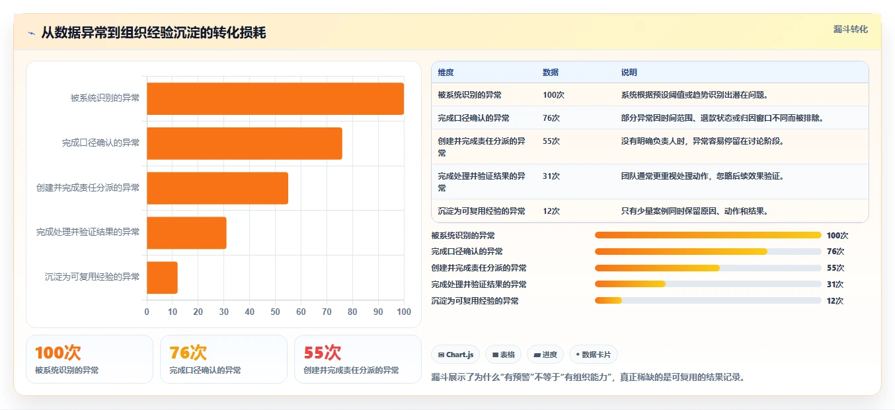Image resolution: width=895 pixels, height=410 pixels.
Task: Click the 55次 progress bar for 创建并完成责任分派的异常
Action: (x=708, y=268)
